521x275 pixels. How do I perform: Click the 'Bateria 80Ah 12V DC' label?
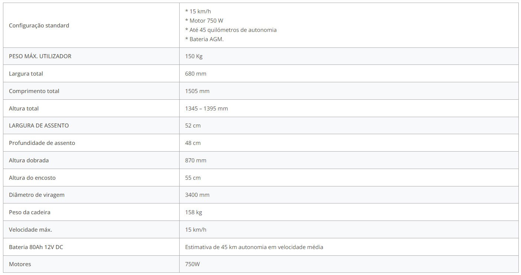(x=36, y=247)
